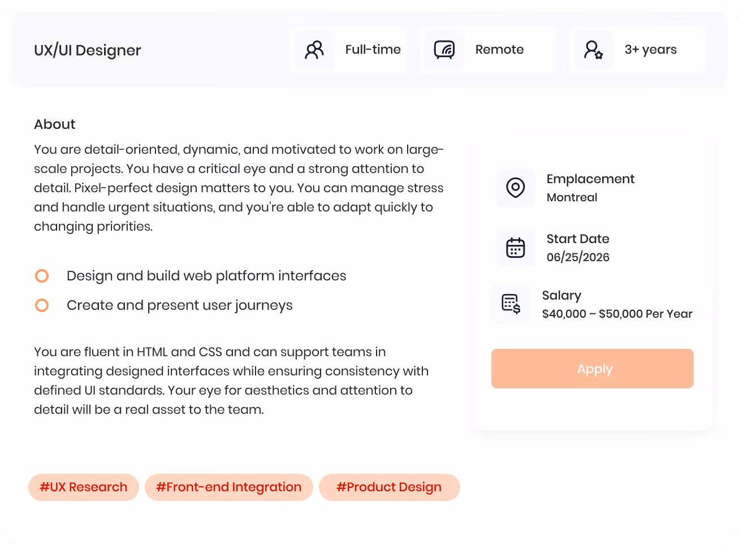Click the 3+ years experience label

click(x=651, y=50)
